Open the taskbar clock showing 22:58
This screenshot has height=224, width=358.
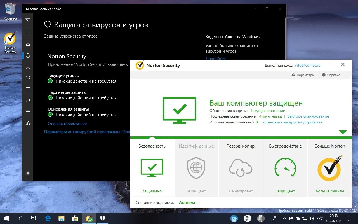pyautogui.click(x=334, y=218)
